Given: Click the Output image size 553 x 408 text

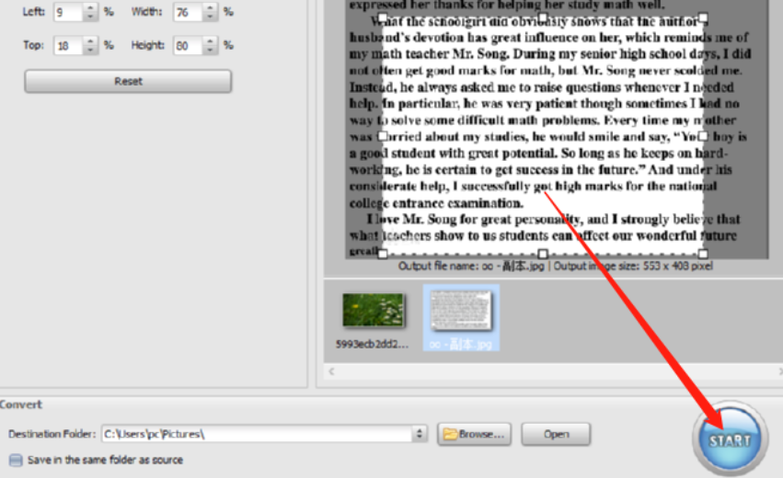Looking at the screenshot, I should pyautogui.click(x=633, y=266).
